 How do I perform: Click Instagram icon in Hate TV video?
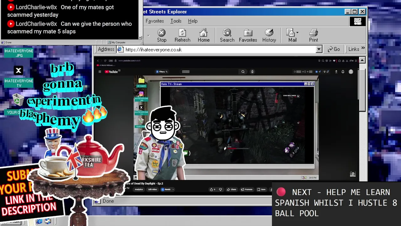tap(141, 94)
